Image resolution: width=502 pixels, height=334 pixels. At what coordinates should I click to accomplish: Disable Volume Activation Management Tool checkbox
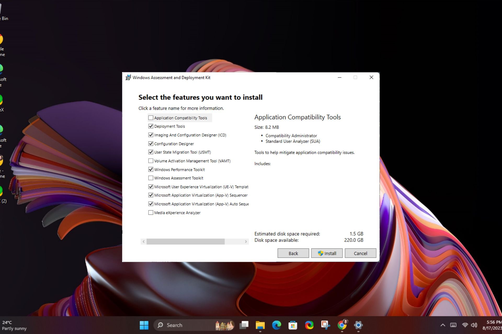pyautogui.click(x=151, y=161)
